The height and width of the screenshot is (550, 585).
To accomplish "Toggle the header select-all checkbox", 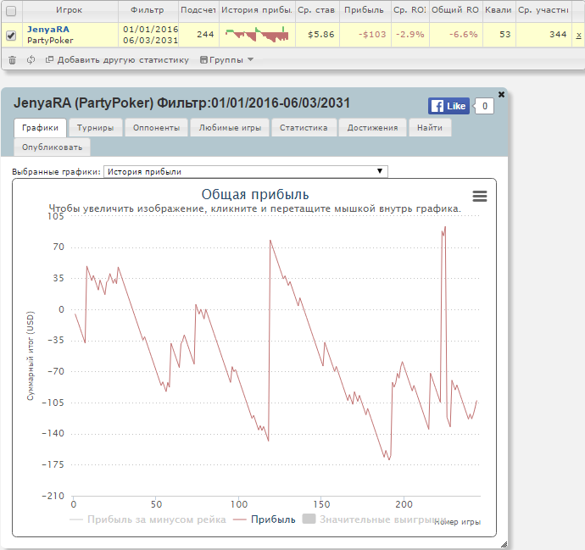I will [x=11, y=11].
